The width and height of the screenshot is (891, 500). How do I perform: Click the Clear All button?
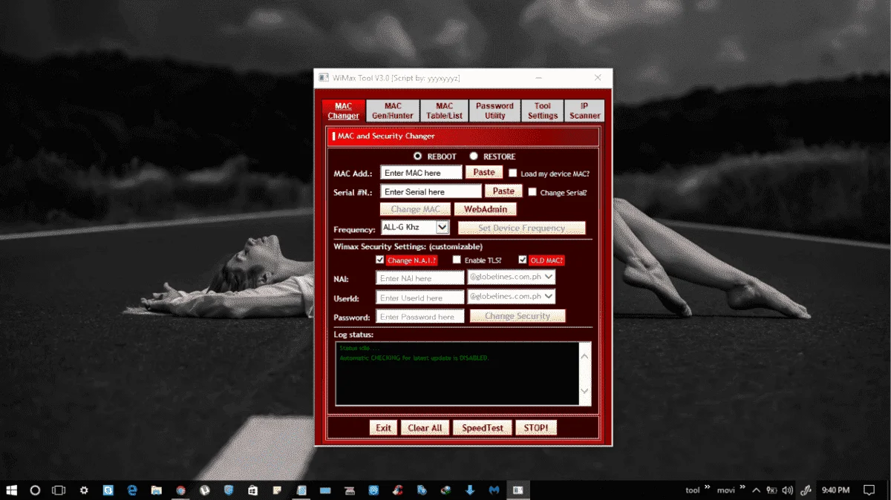point(425,427)
